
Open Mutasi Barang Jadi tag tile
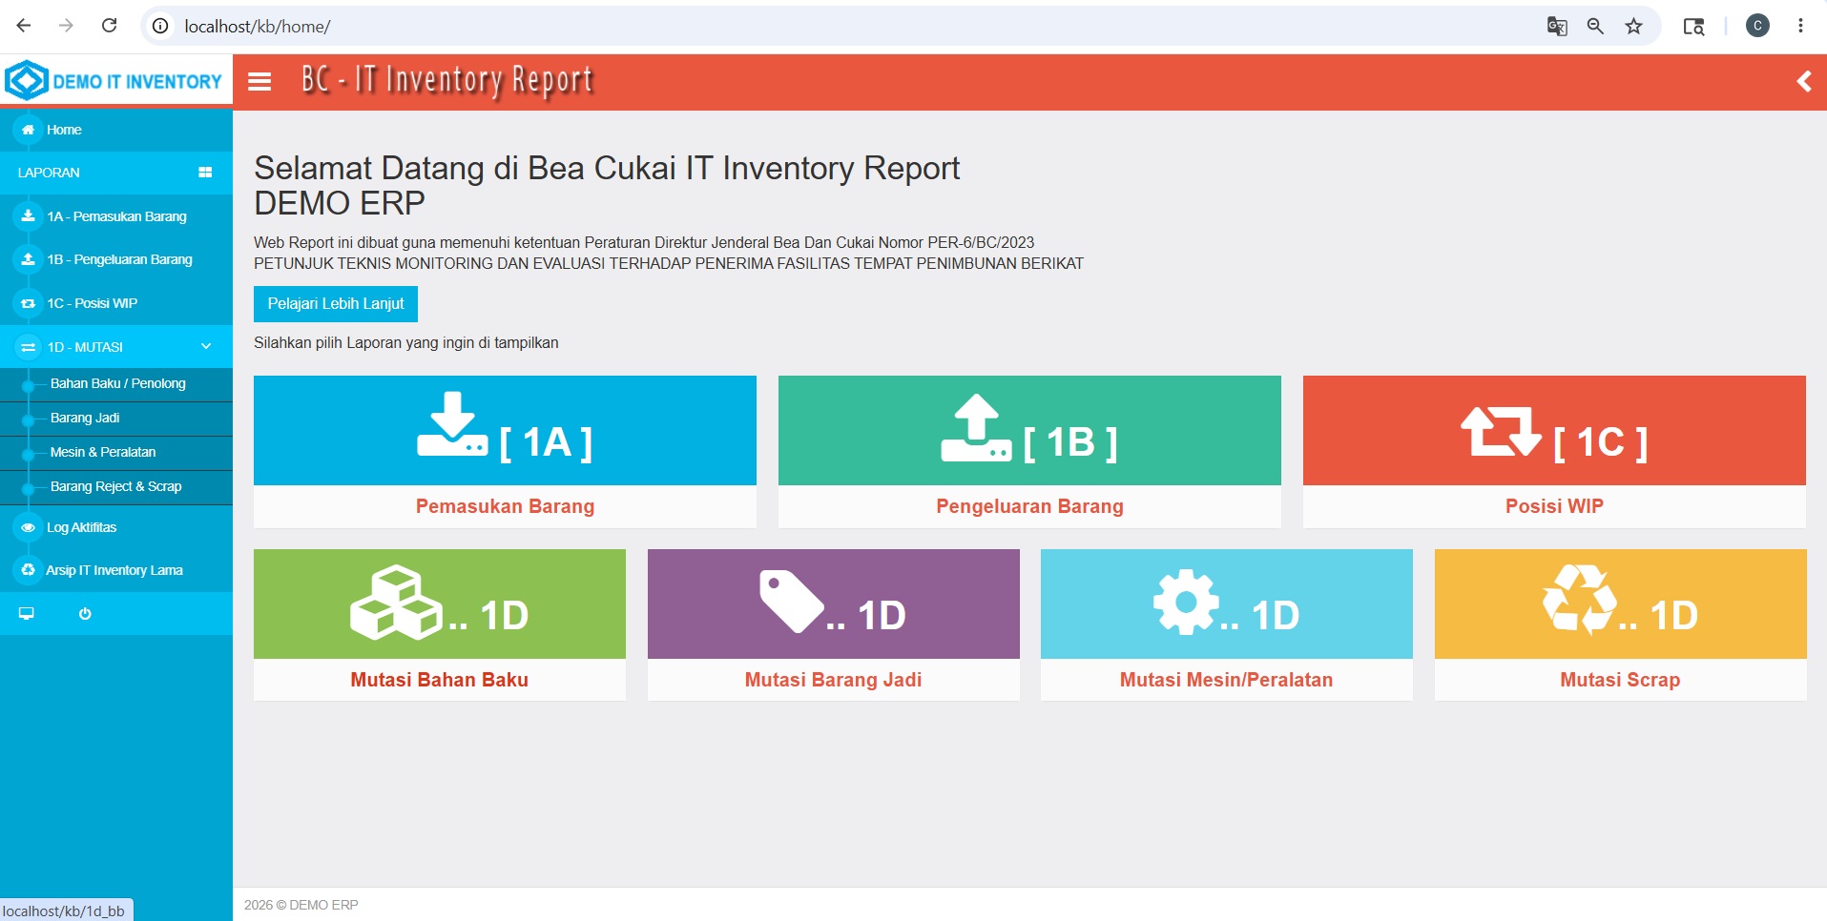[x=833, y=624]
